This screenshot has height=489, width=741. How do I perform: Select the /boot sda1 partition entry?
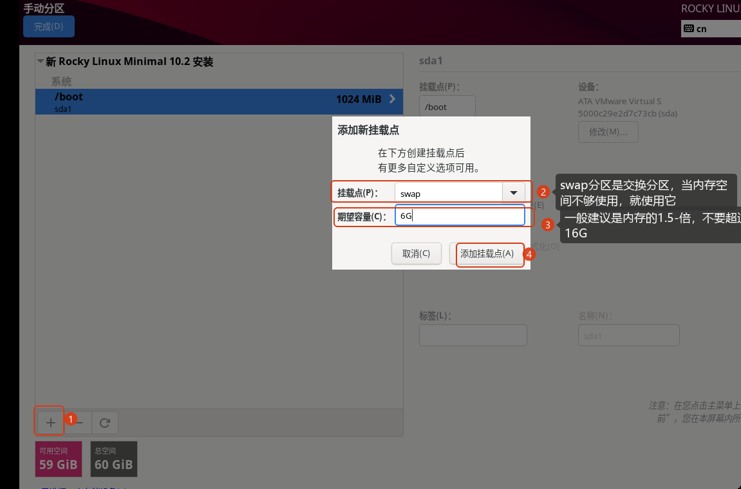click(x=219, y=102)
